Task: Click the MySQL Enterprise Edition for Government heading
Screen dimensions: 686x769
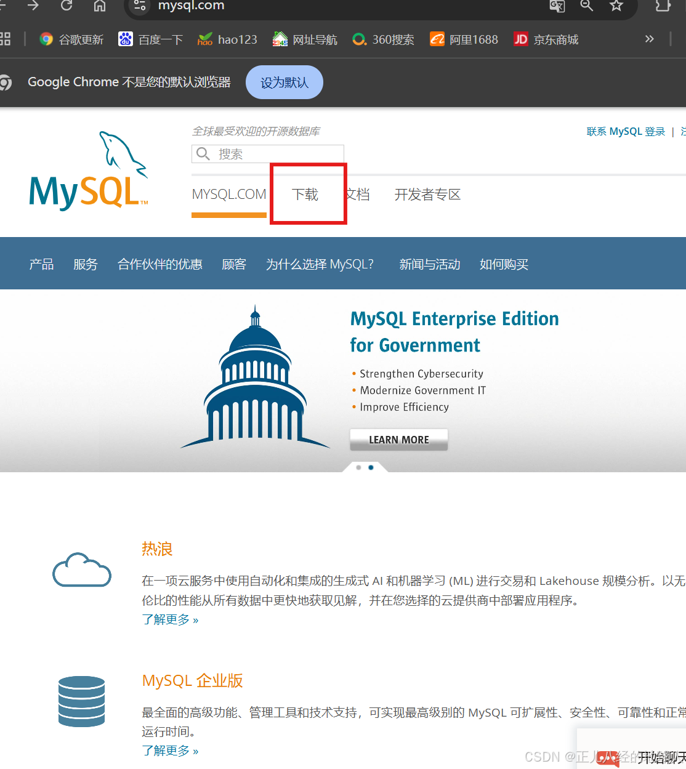Action: click(454, 332)
